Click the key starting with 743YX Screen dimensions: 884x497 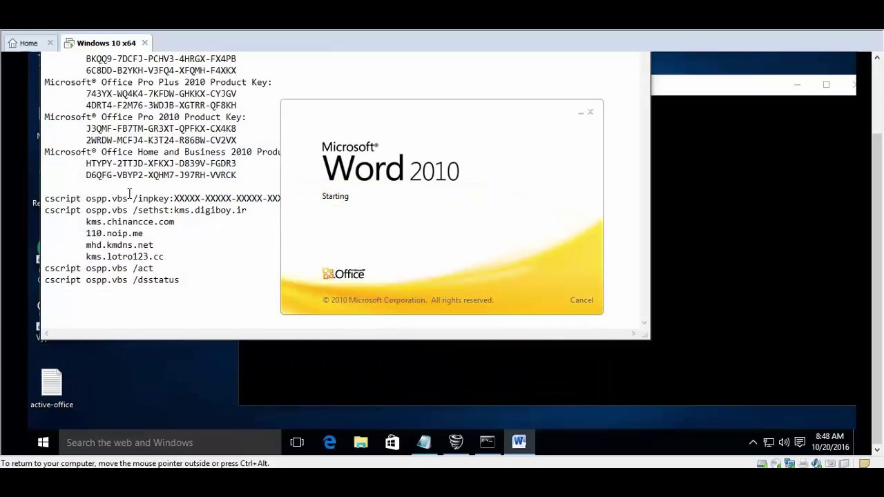pos(161,94)
